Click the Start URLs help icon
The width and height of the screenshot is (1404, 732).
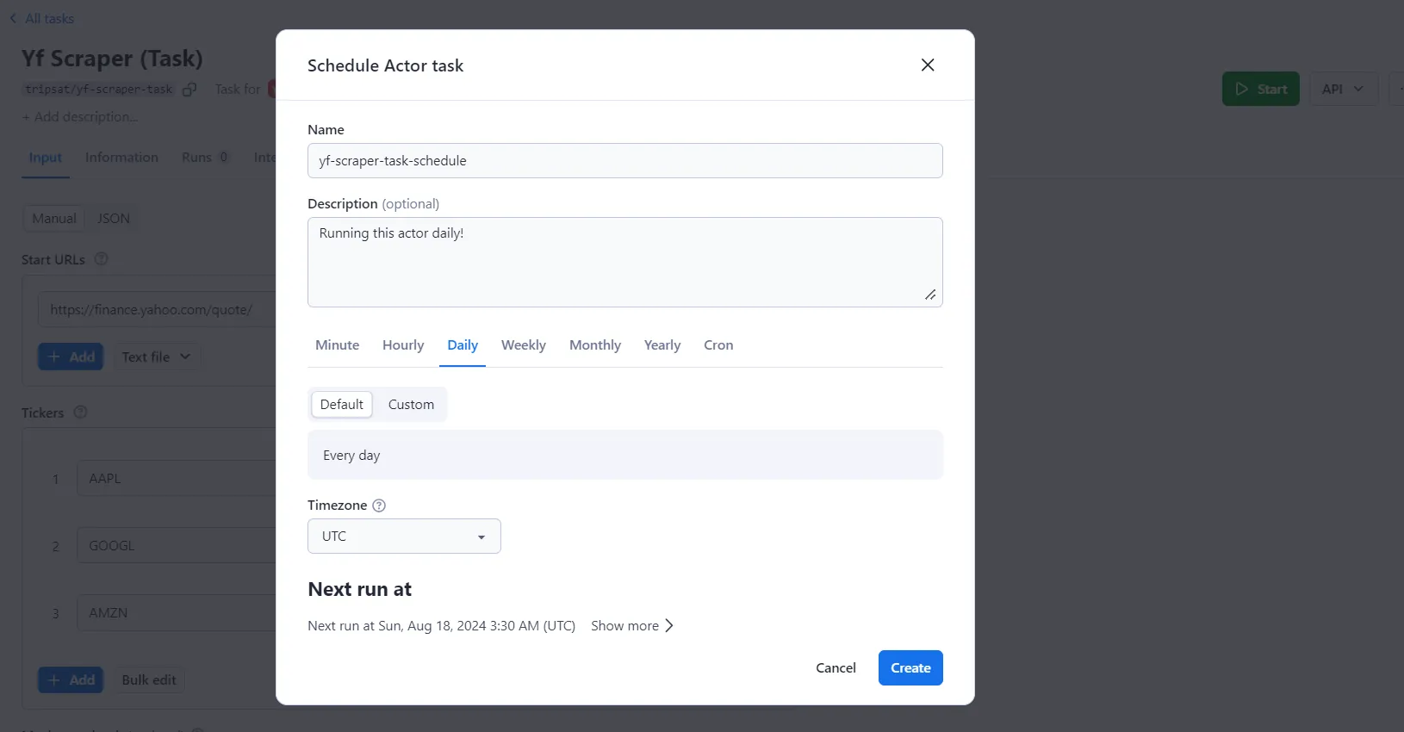(x=101, y=259)
